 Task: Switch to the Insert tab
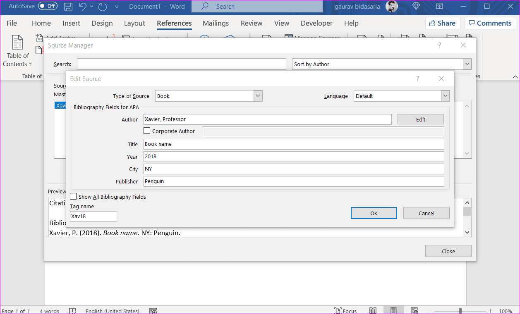71,23
